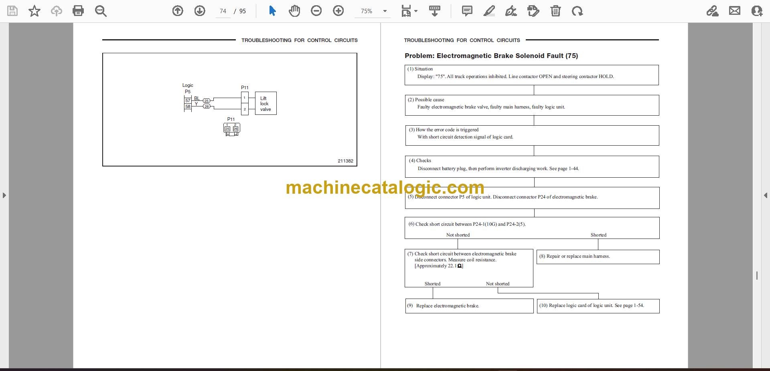Screen dimensions: 770x371
Task: Click '(3) How the error code is triggered'
Action: pyautogui.click(x=444, y=130)
